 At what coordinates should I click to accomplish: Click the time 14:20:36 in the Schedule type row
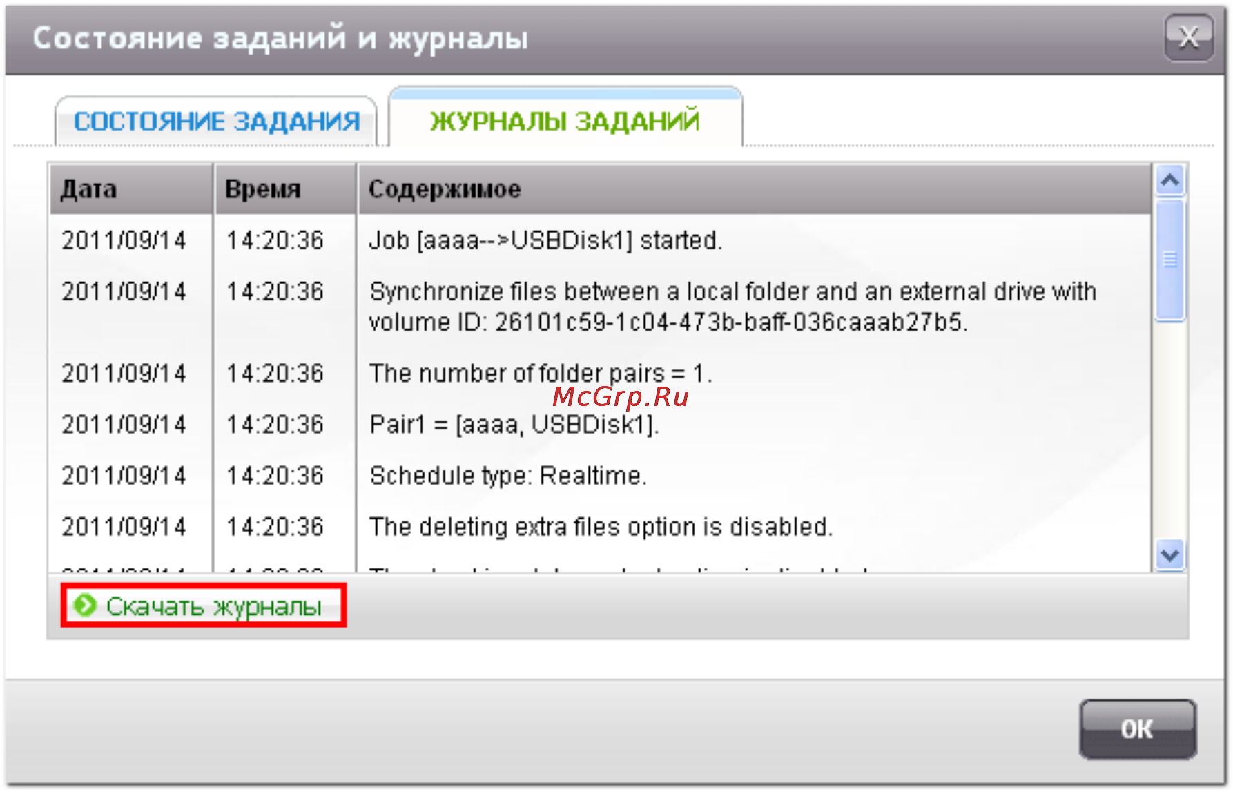pyautogui.click(x=275, y=476)
